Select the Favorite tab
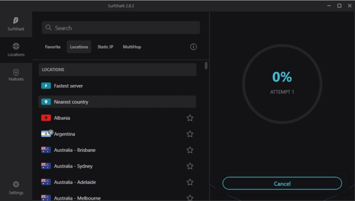 click(52, 47)
